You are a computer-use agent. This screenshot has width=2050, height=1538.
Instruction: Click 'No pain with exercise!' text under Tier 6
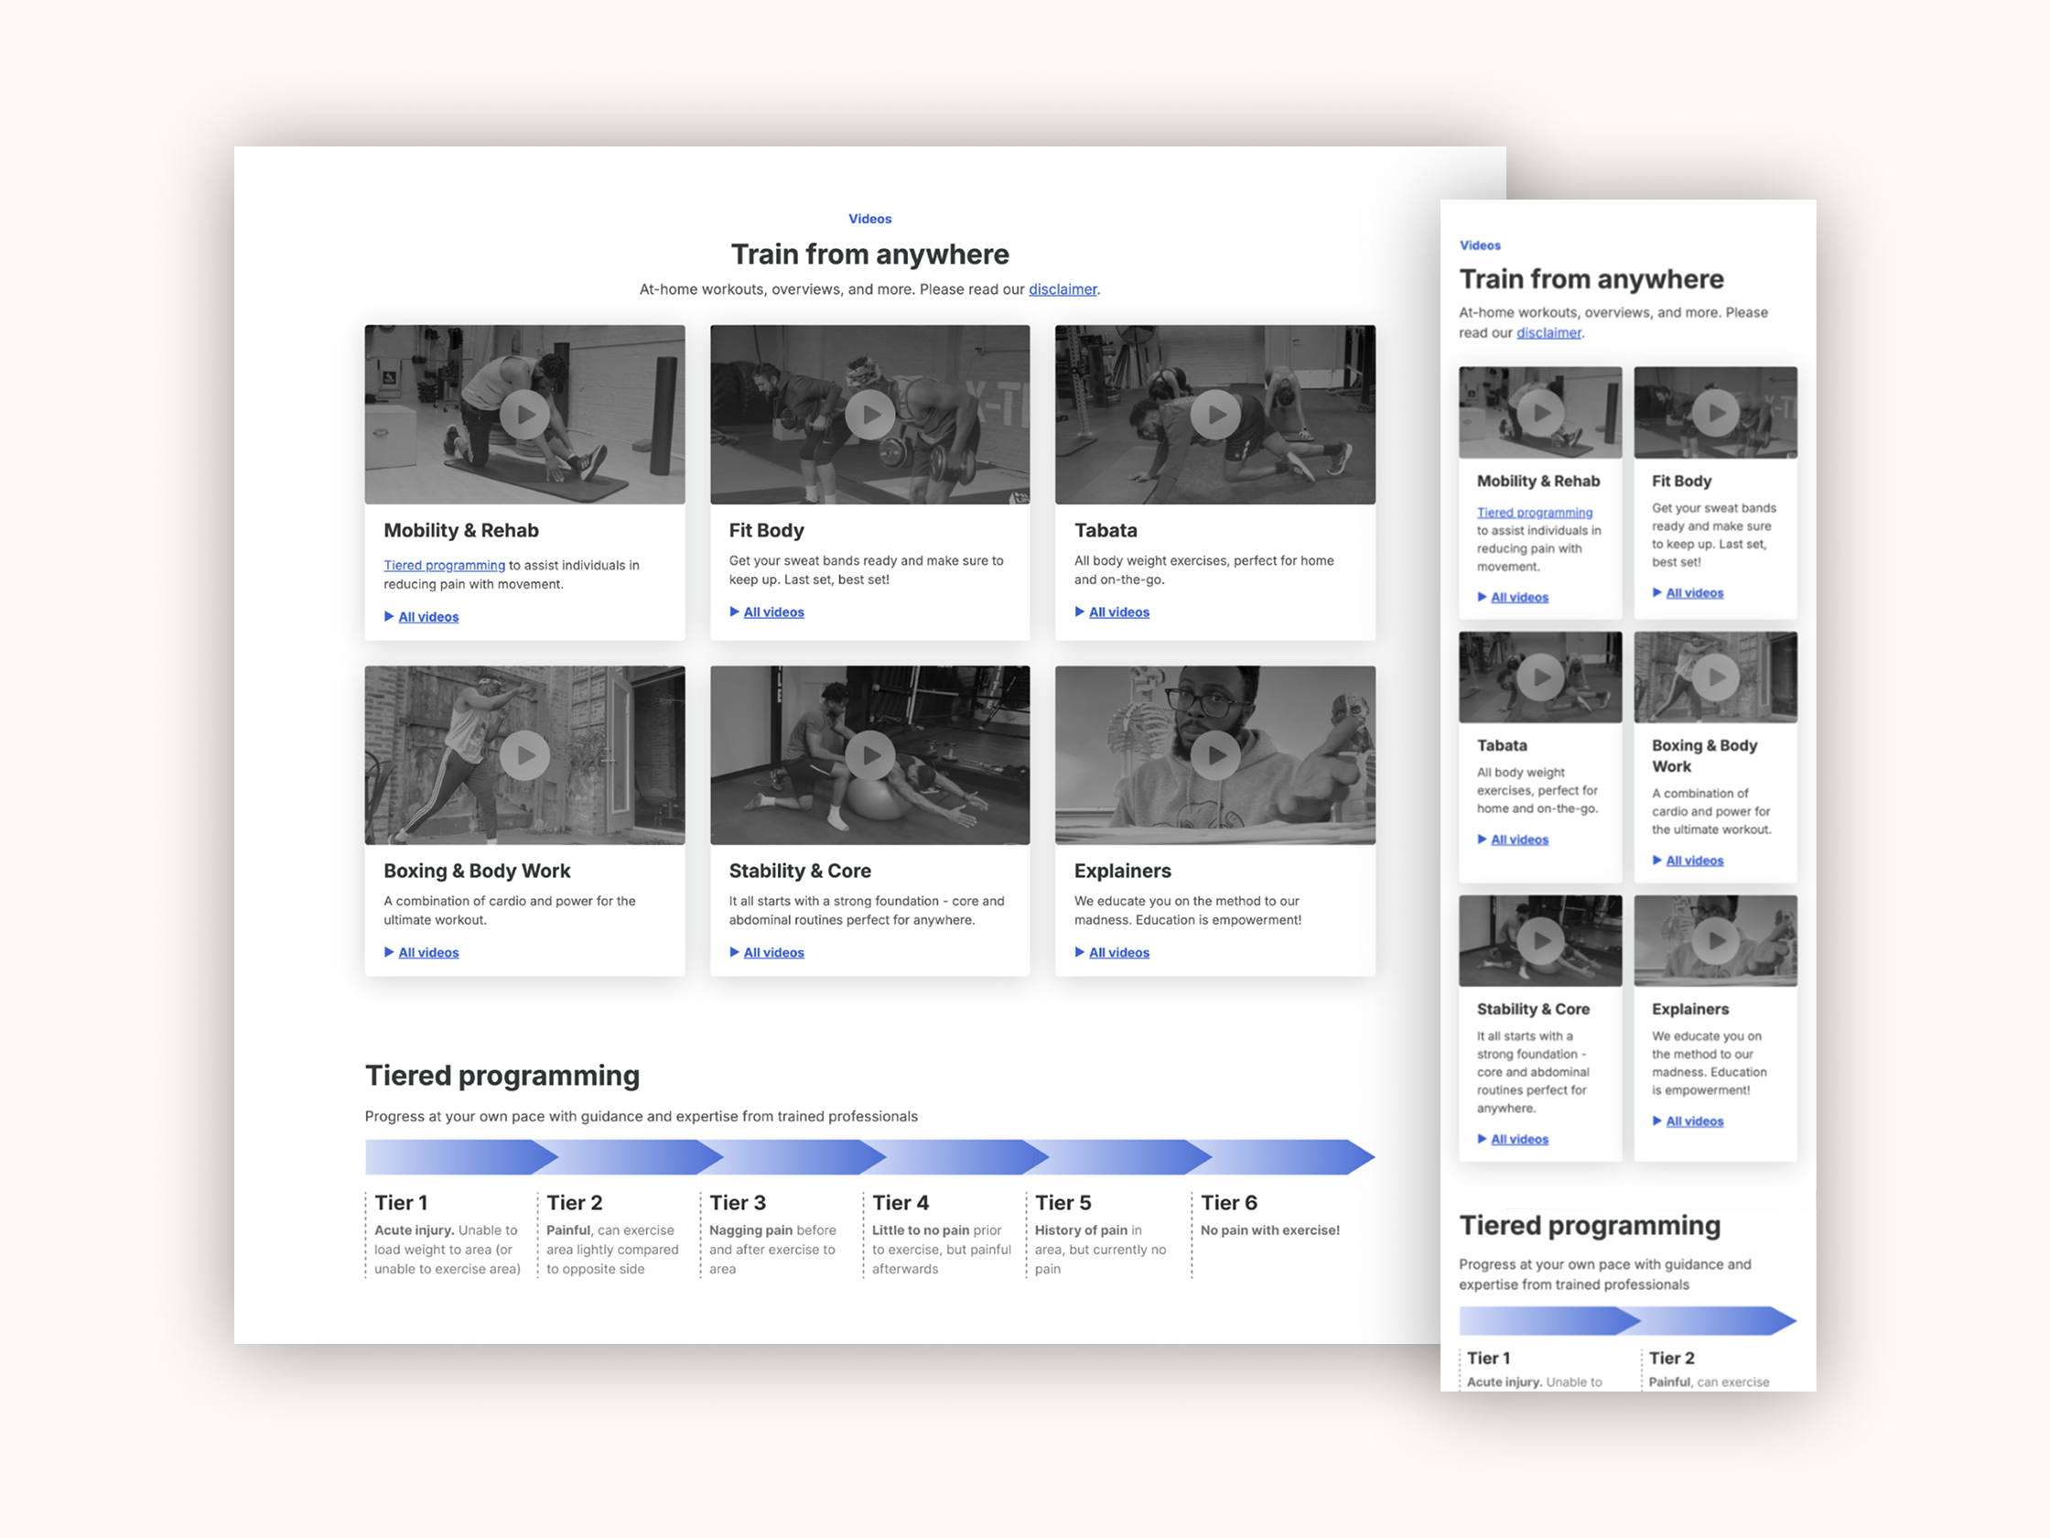point(1269,1230)
